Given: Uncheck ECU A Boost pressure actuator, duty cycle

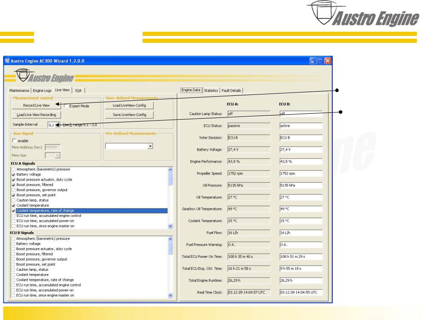Looking at the screenshot, I should [13, 180].
